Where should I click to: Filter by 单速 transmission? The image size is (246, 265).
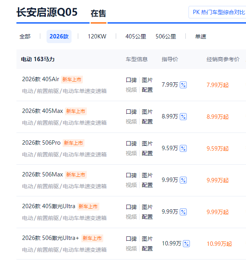[x=201, y=36]
